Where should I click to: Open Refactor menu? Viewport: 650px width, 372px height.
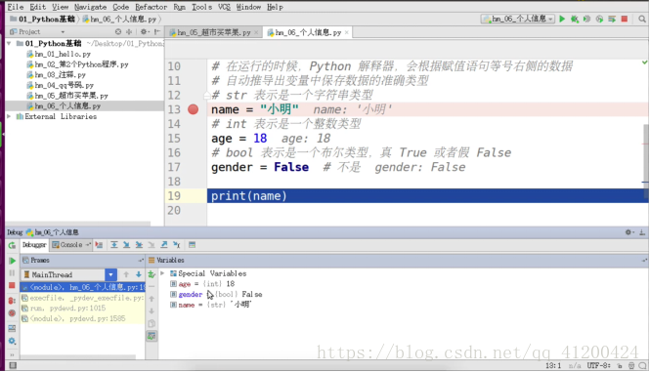tap(151, 7)
